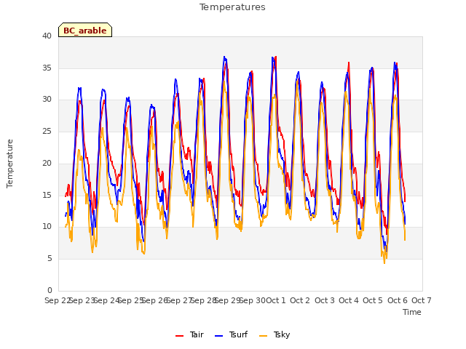Click the Oct 5 x-axis label
This screenshot has height=349, width=466.
373,300
